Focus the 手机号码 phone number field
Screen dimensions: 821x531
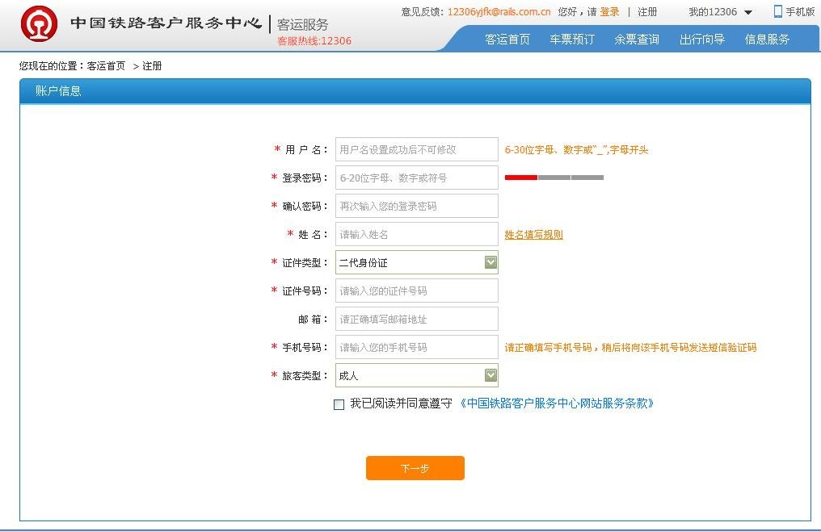click(416, 347)
